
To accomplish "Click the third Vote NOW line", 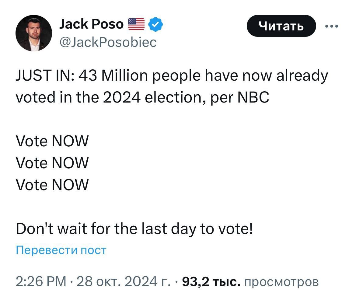I will pos(52,185).
